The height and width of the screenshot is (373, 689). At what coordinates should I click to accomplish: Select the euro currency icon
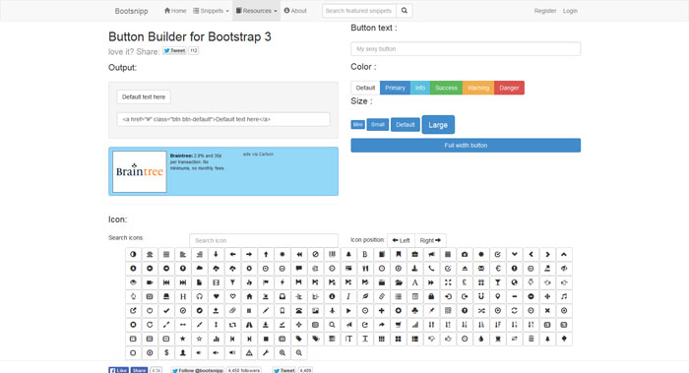pyautogui.click(x=498, y=269)
